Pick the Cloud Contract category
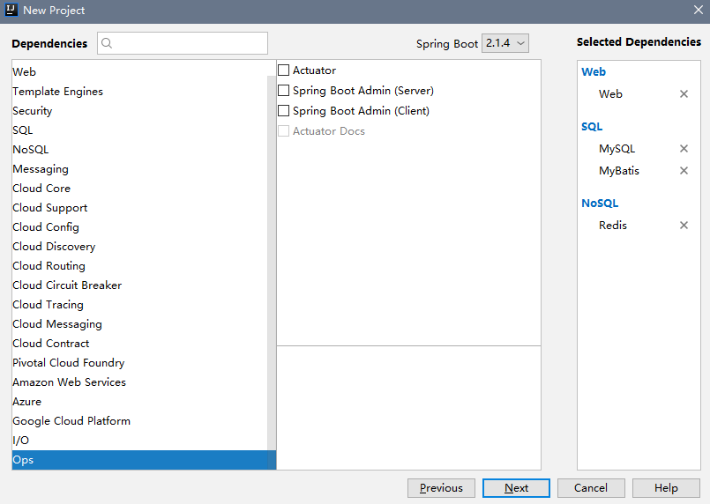This screenshot has width=710, height=504. 140,344
